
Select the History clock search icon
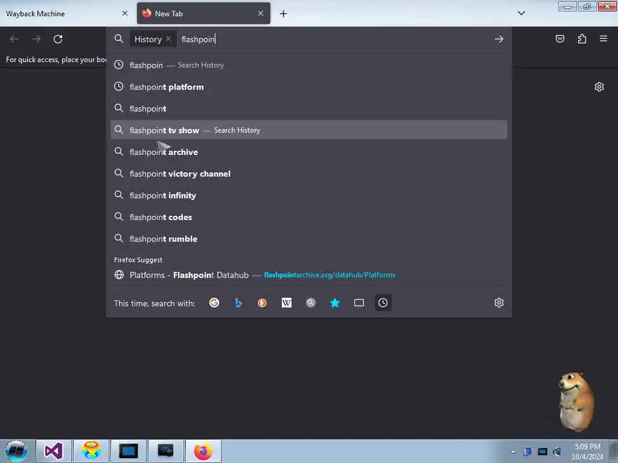click(x=383, y=303)
